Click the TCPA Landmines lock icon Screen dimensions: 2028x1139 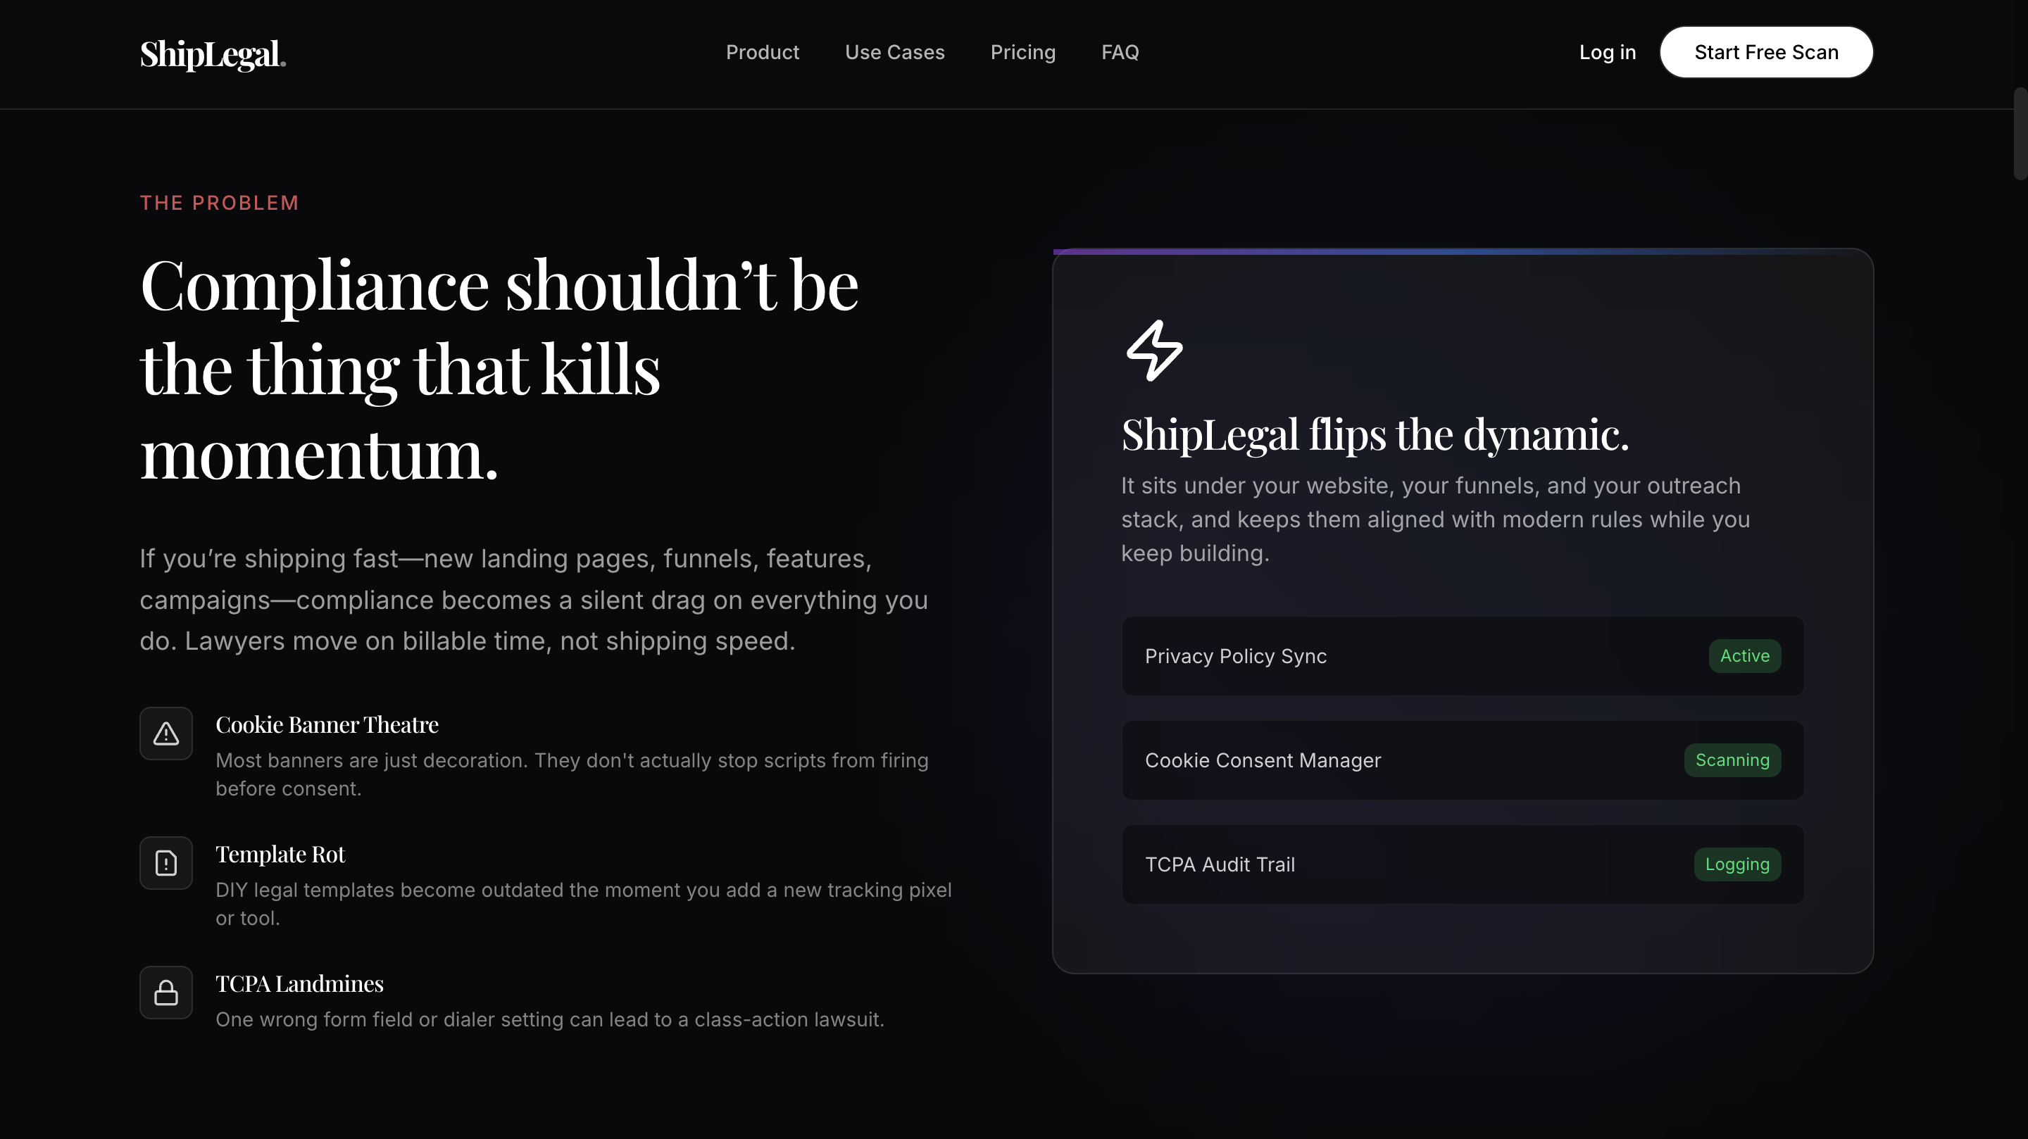coord(166,993)
